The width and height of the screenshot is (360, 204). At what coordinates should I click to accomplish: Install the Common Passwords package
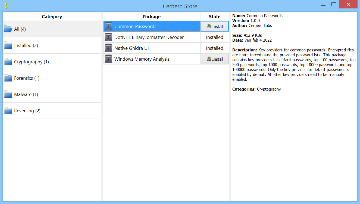(x=215, y=26)
